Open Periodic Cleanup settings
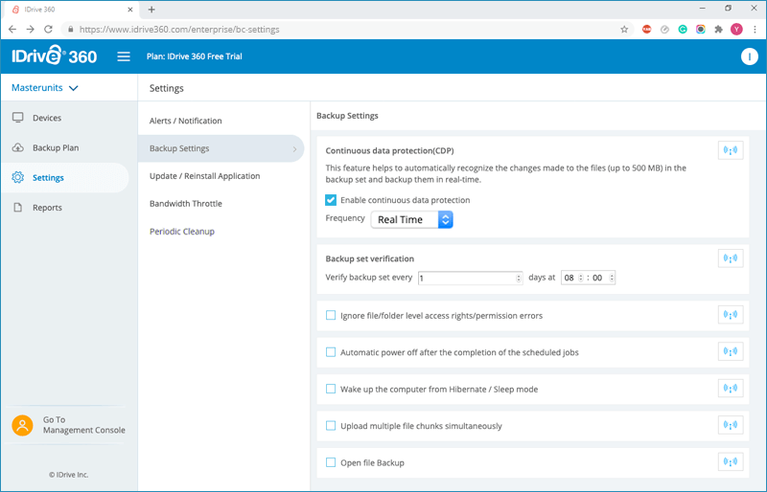Screen dimensions: 767x492 [x=182, y=231]
